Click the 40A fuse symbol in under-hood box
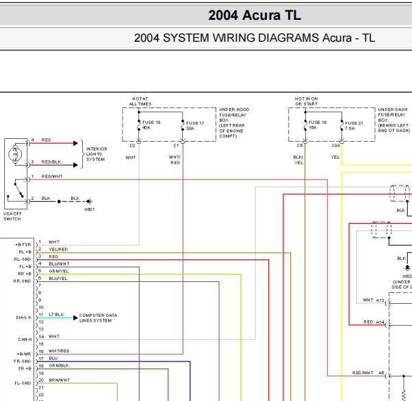The height and width of the screenshot is (401, 412). [x=139, y=126]
